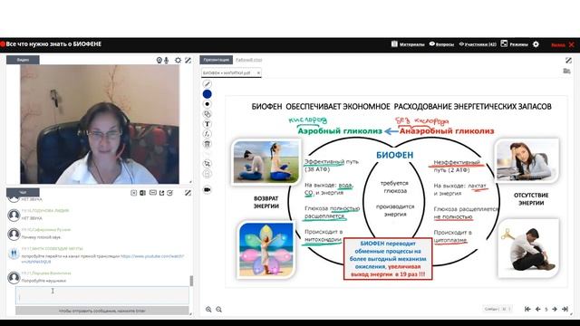This screenshot has width=580, height=326.
Task: Click the recording indicator in title bar
Action: (x=3, y=44)
